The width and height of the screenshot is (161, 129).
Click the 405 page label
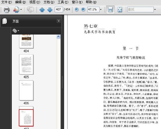pyautogui.click(x=26, y=77)
